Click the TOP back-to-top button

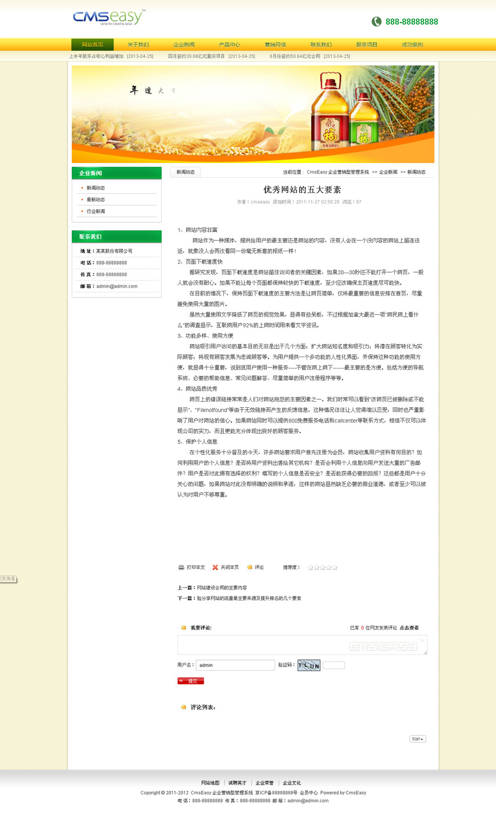pyautogui.click(x=417, y=739)
